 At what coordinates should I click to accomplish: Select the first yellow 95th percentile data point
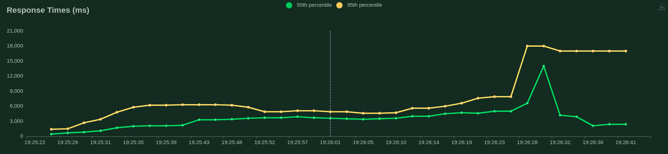[51, 129]
